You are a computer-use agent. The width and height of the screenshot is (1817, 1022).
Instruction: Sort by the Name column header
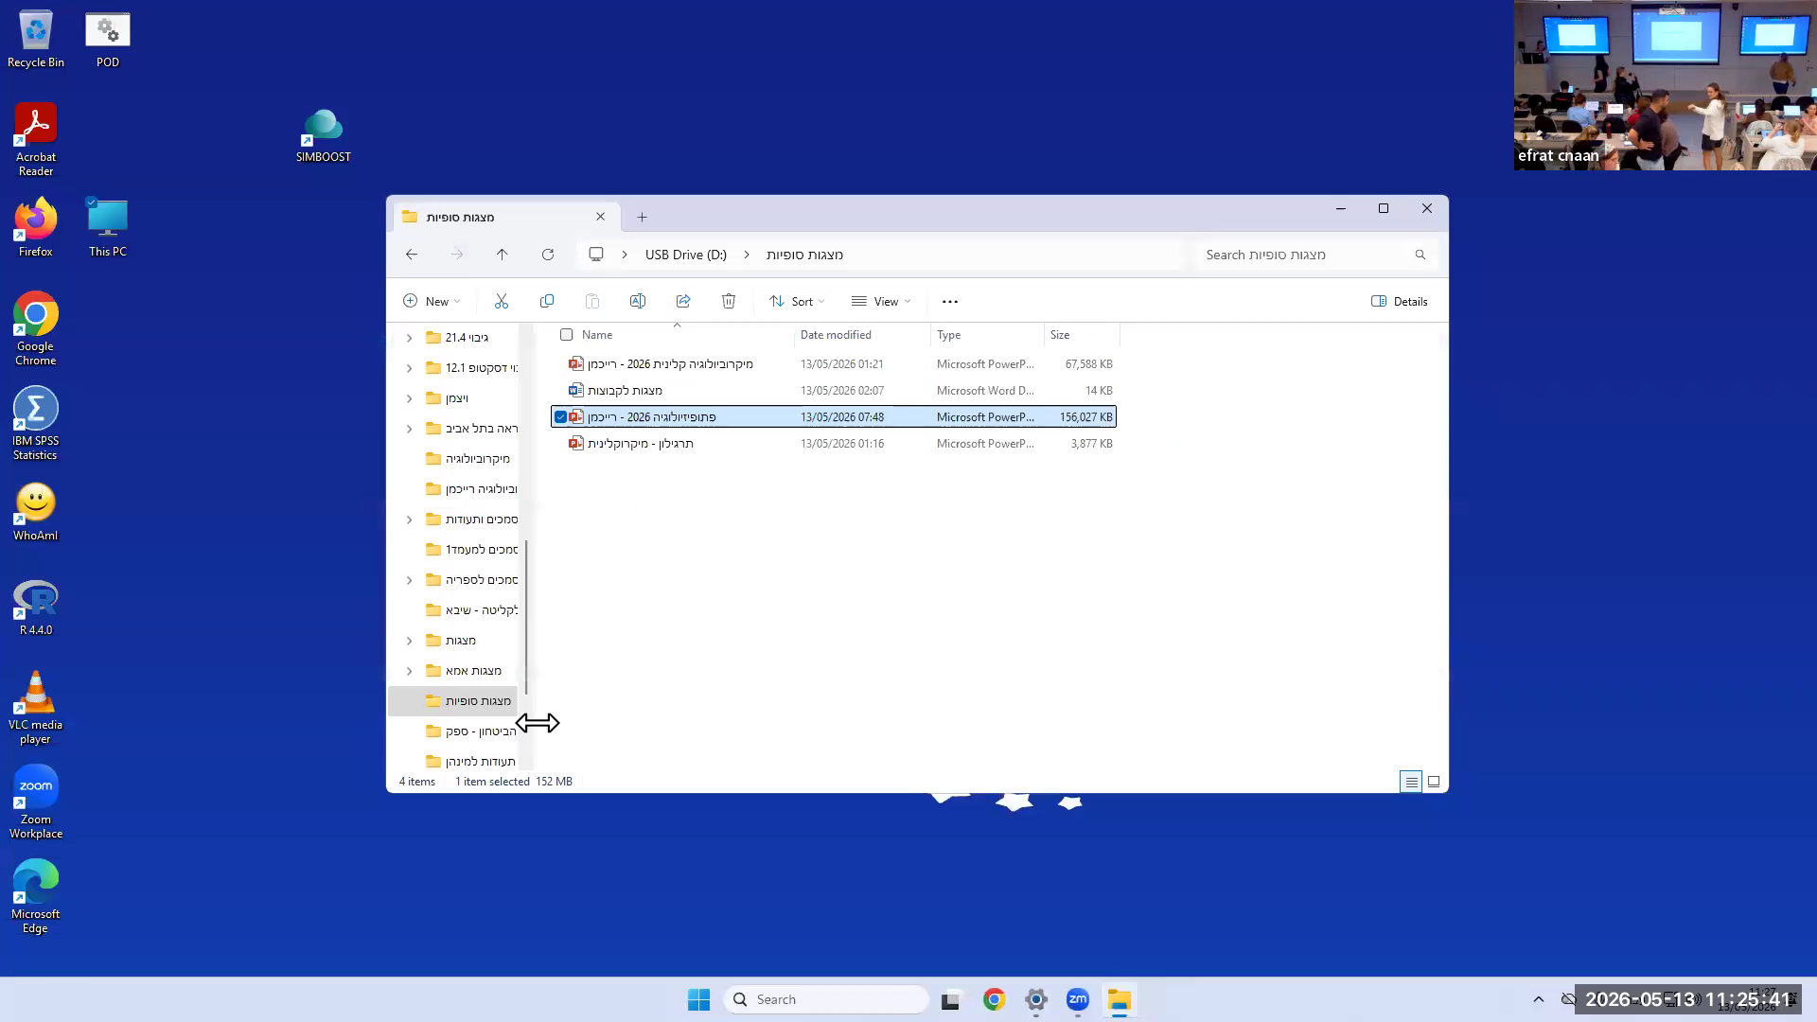tap(597, 335)
